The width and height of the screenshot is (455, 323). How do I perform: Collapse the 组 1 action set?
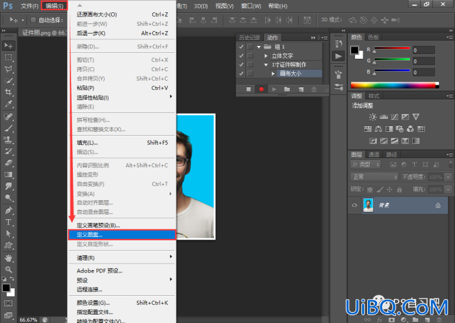(x=259, y=47)
